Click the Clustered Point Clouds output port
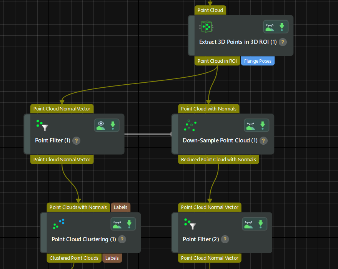Screen dimensions: 338x269 coord(74,258)
